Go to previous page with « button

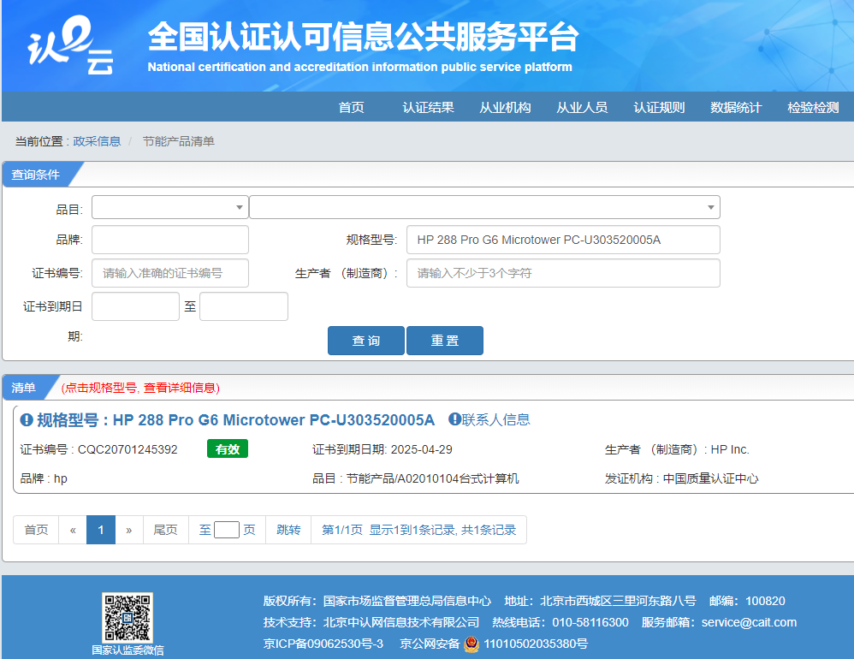(73, 530)
